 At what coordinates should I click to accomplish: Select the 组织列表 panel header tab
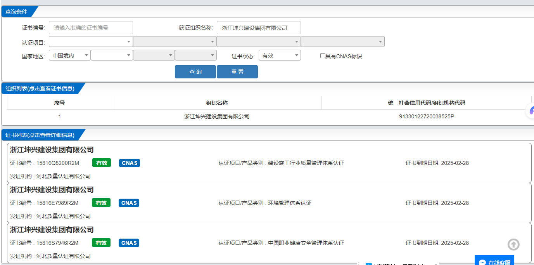[41, 88]
